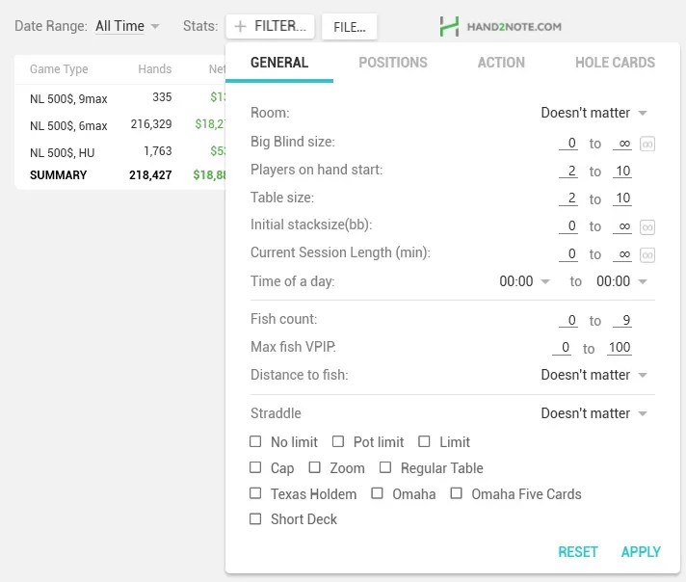Click infinity icon beside Initial stacksize

click(647, 227)
